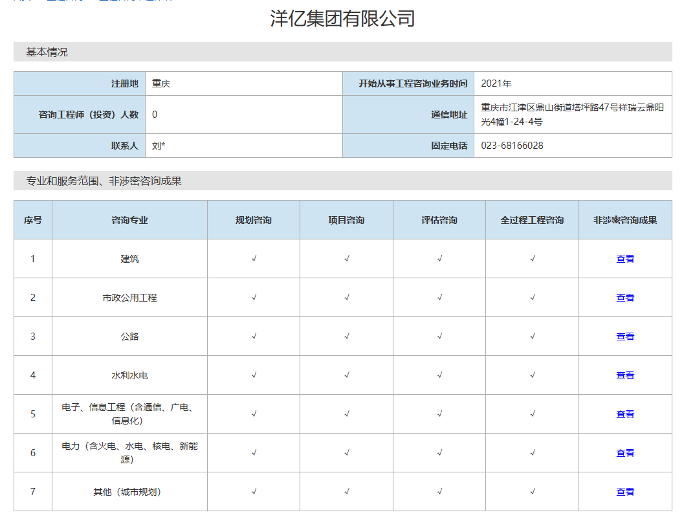The width and height of the screenshot is (695, 530).
Task: Open 查看 for 其他（城市规划）
Action: click(624, 491)
